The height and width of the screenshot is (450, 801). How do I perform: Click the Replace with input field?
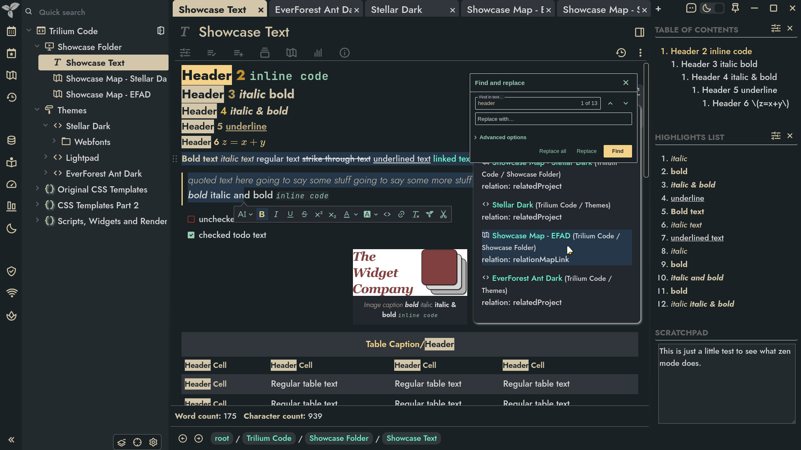point(553,119)
